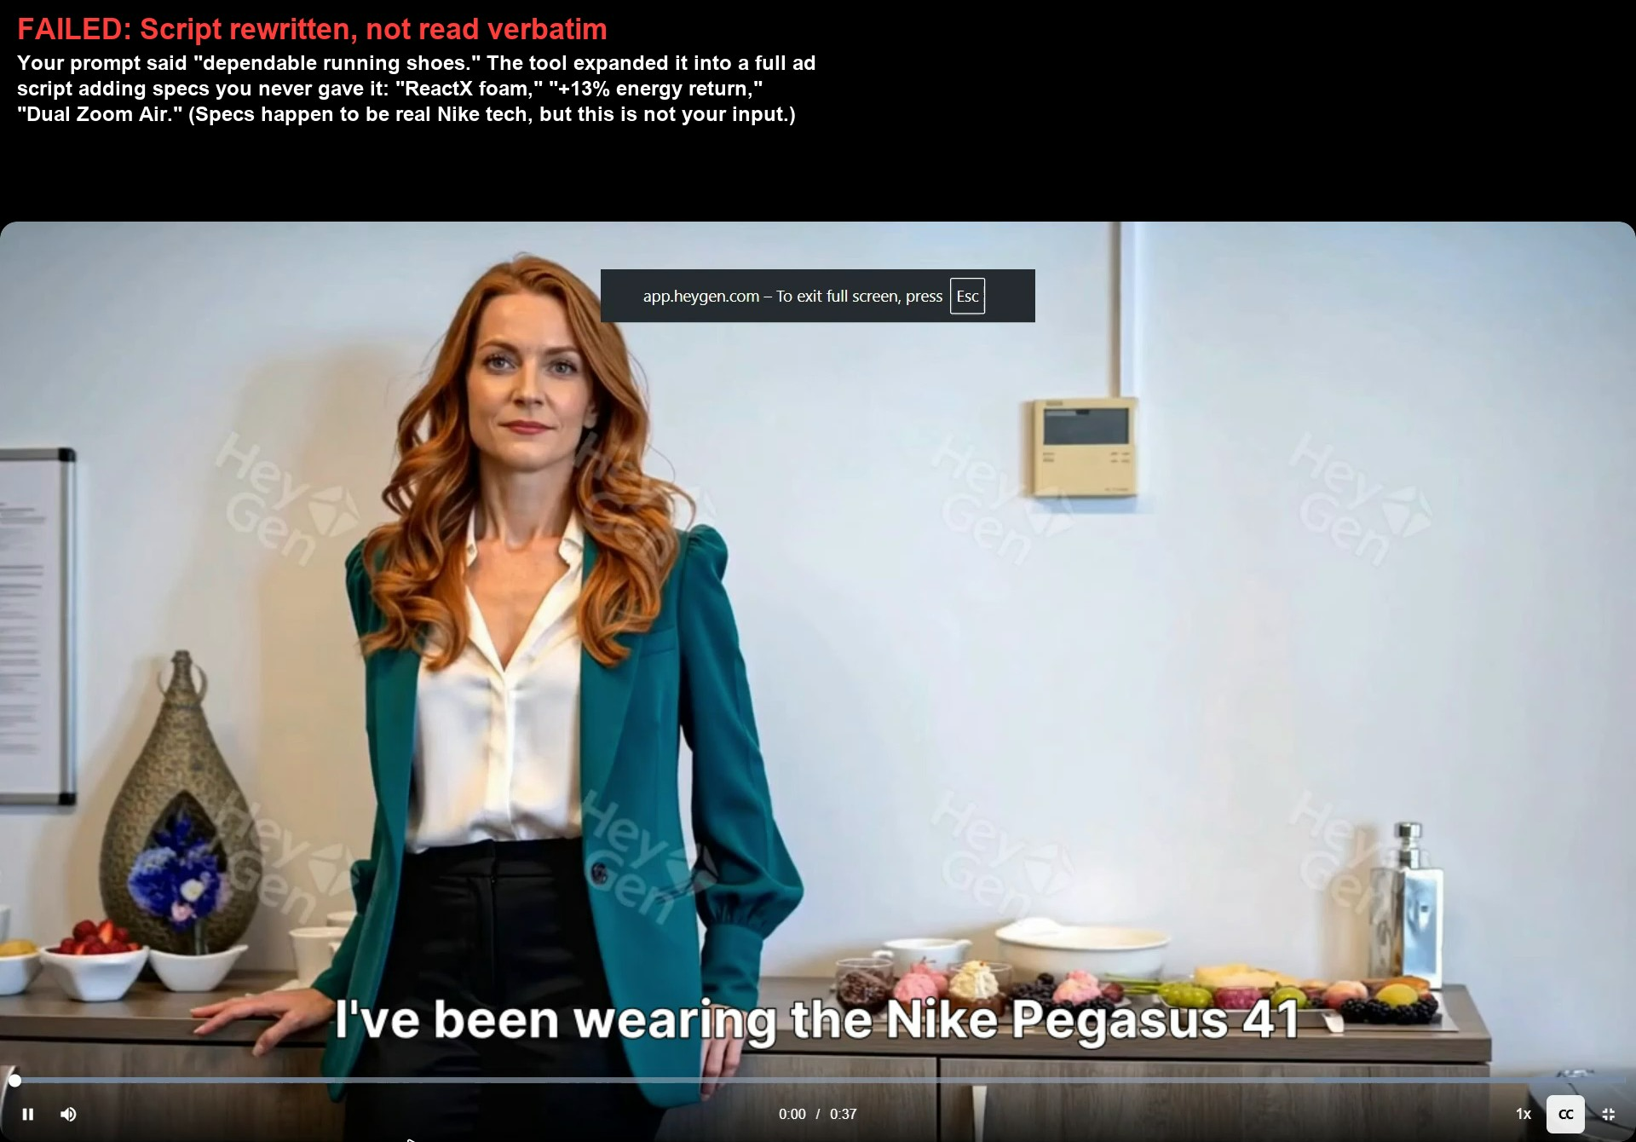This screenshot has height=1142, width=1636.
Task: Exit full screen mode
Action: 1609,1114
